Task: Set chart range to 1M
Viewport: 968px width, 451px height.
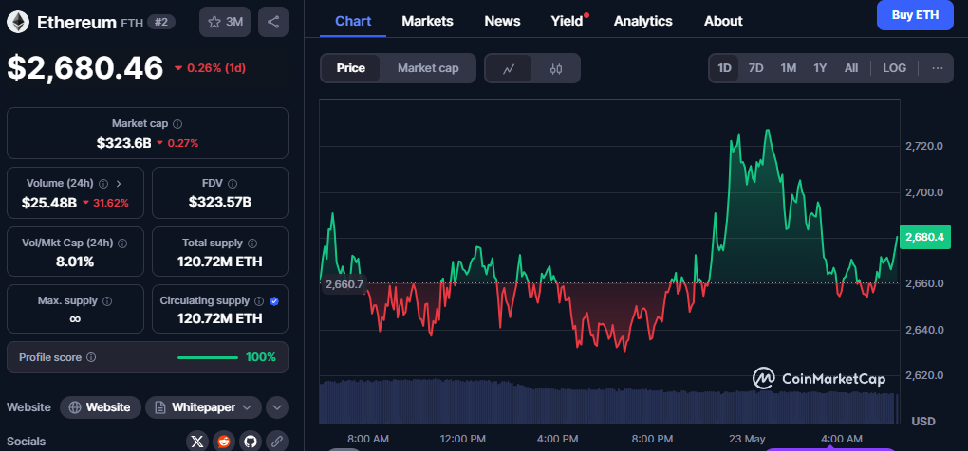Action: coord(788,68)
